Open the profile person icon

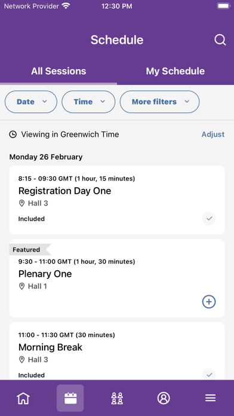tap(164, 398)
